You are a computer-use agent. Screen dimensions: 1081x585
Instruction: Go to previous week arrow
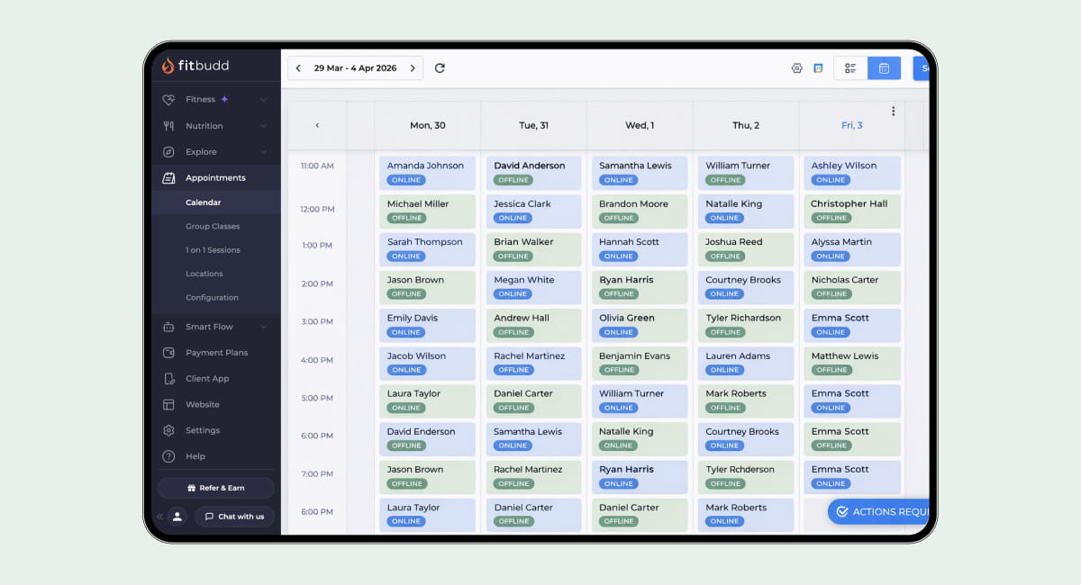pyautogui.click(x=298, y=68)
